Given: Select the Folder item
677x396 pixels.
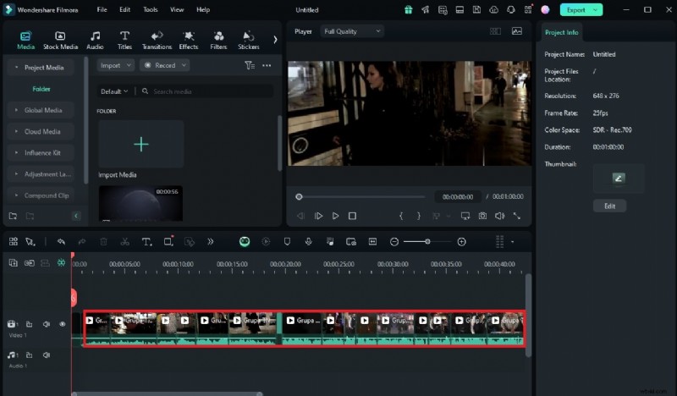Looking at the screenshot, I should (x=41, y=89).
